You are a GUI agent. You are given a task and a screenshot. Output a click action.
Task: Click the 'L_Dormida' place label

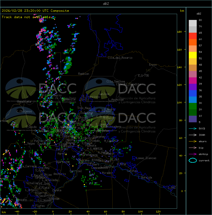(x=145, y=177)
